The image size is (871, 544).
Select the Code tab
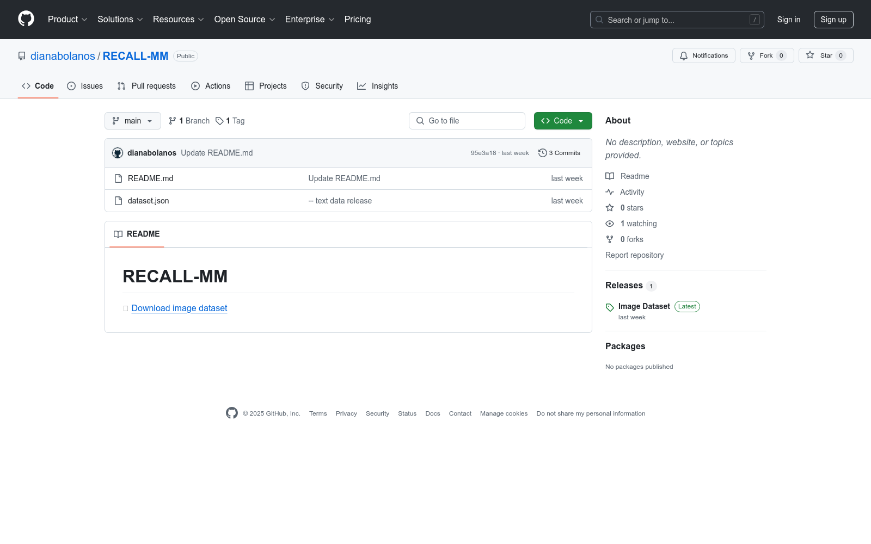38,86
